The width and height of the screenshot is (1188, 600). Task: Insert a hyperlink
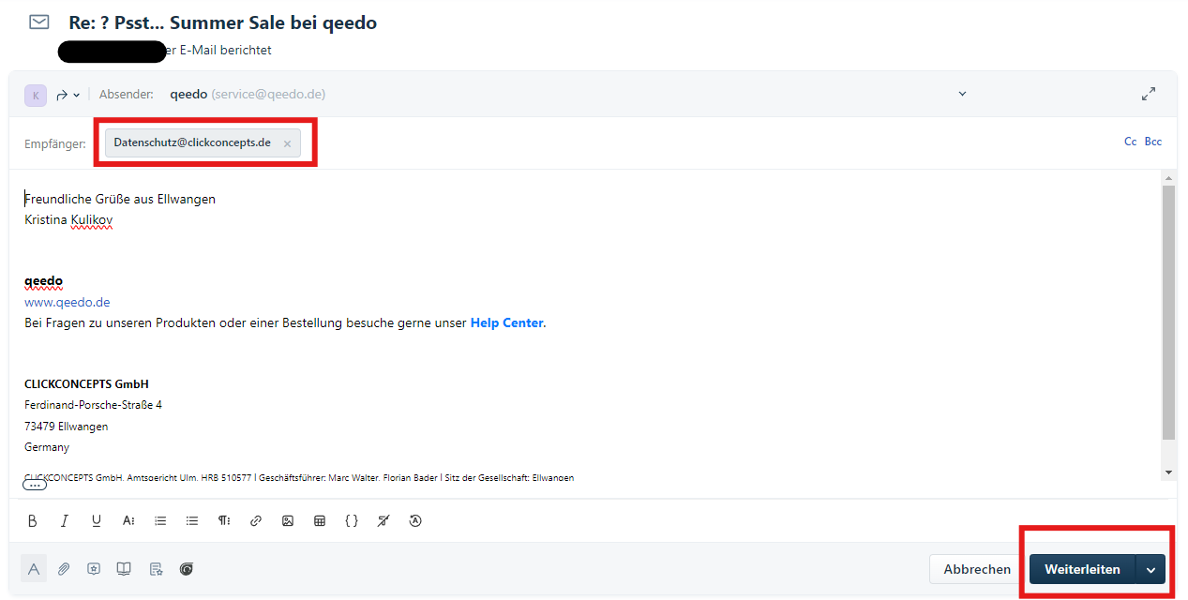[x=256, y=521]
